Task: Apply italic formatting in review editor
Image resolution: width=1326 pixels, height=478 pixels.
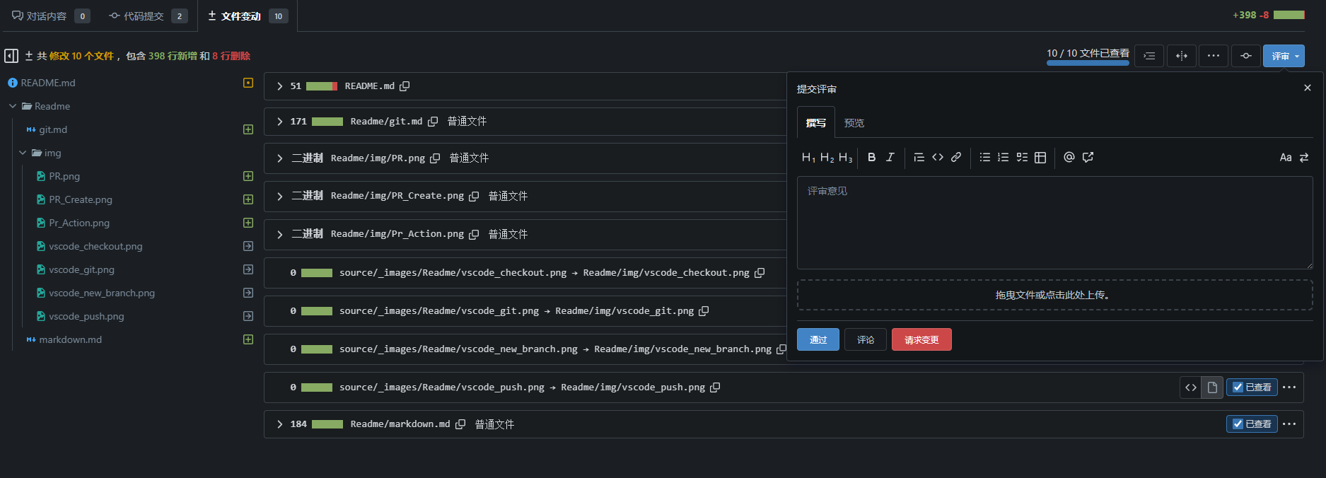Action: pyautogui.click(x=890, y=158)
